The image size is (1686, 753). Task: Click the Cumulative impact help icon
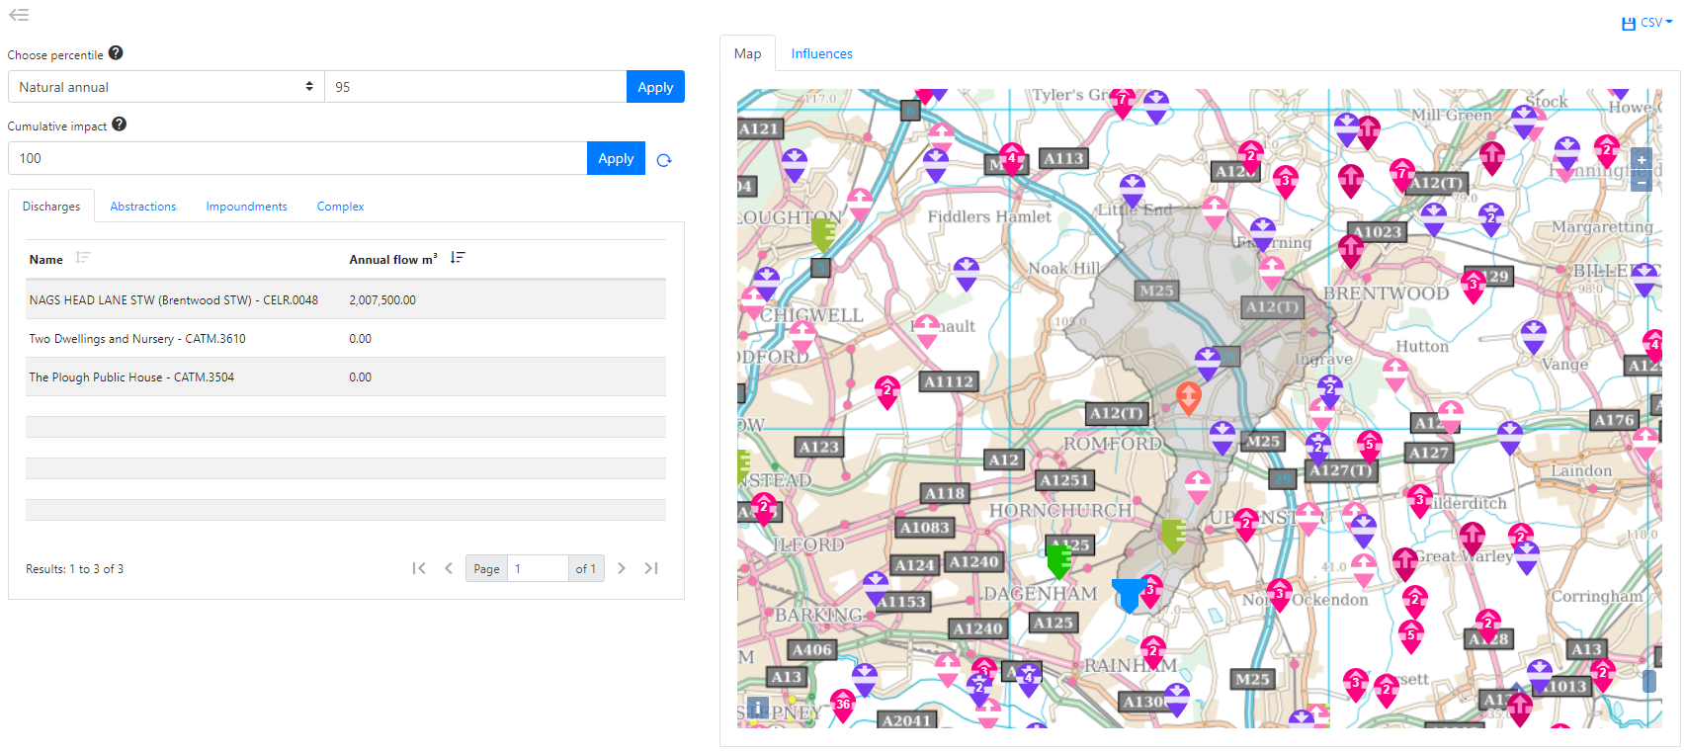[x=120, y=125]
